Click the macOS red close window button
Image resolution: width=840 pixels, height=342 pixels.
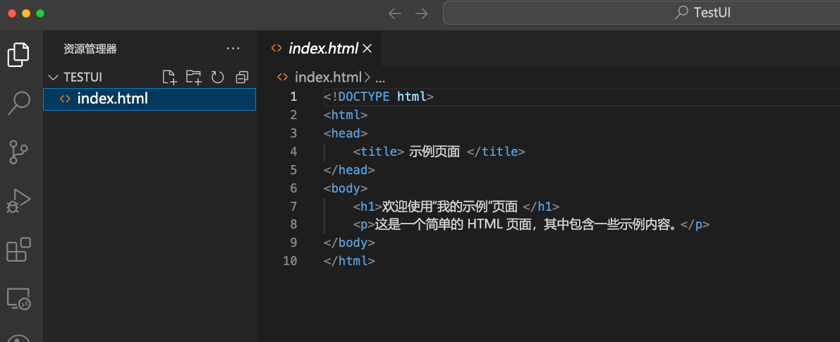tap(12, 13)
